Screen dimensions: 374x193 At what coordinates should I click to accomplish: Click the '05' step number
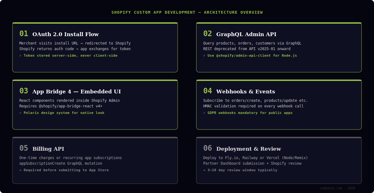tap(24, 148)
